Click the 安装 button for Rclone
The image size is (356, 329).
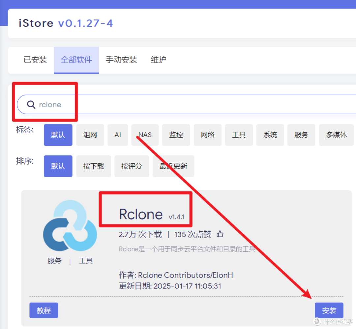329,311
